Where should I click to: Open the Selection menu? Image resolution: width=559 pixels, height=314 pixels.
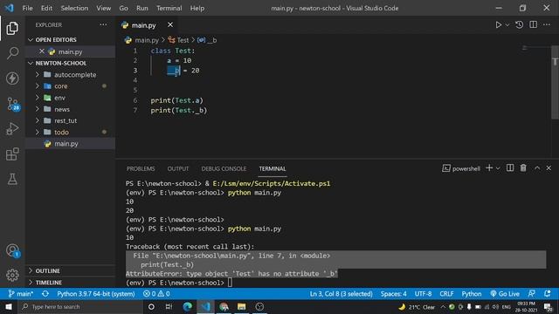74,8
